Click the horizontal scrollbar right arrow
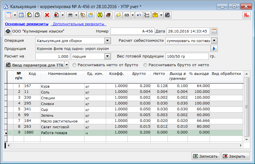This screenshot has width=255, height=164. tap(241, 145)
